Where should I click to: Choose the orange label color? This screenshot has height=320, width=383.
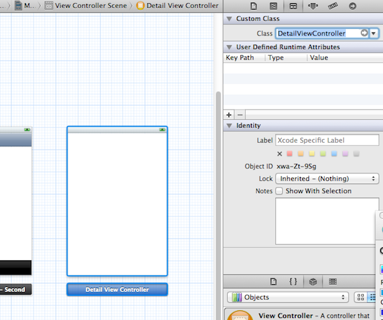click(301, 154)
